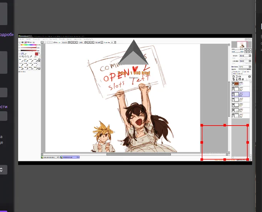Screen dimensions: 262x212
Task: Open the Canvas menu
Action: point(36,39)
